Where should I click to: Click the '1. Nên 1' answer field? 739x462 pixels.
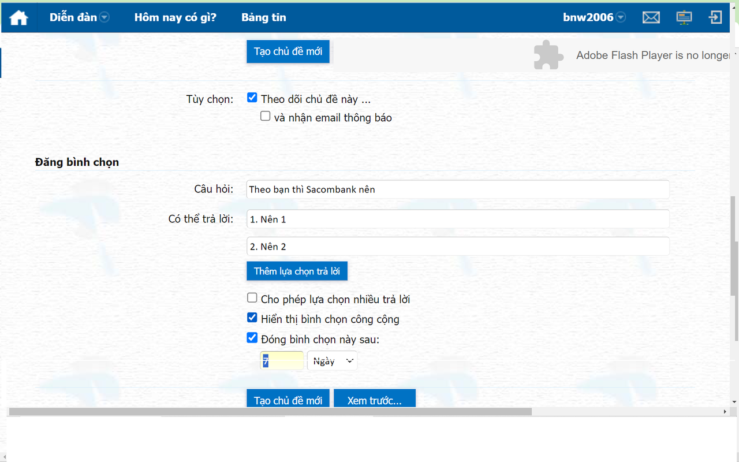[458, 219]
